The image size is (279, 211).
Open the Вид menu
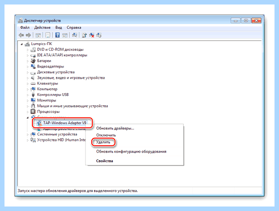(58, 27)
